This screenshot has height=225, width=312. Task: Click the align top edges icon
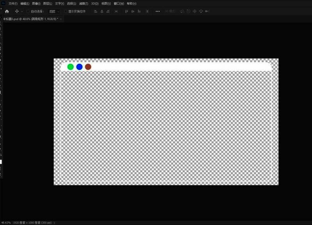[x=126, y=12]
